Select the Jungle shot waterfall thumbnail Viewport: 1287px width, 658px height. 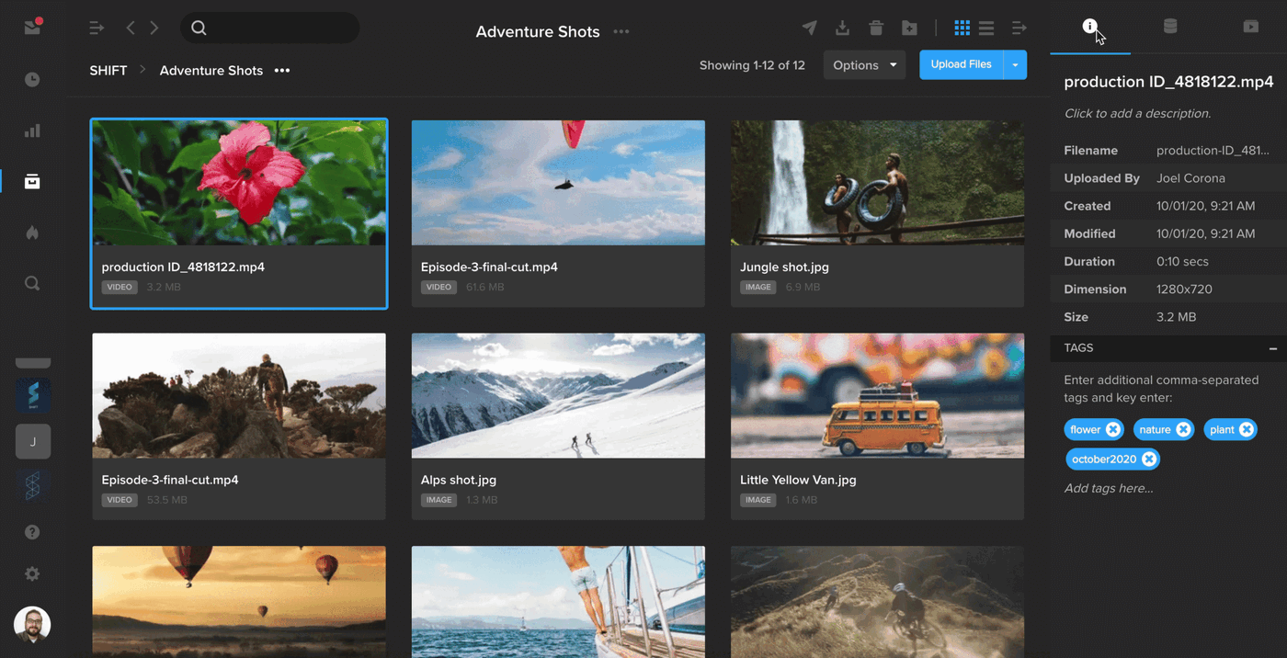coord(877,183)
